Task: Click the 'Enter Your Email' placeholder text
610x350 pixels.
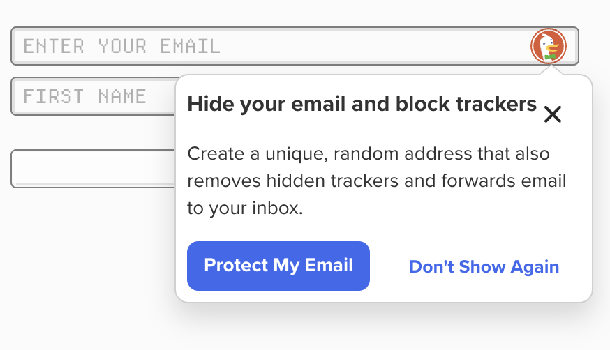Action: [121, 47]
